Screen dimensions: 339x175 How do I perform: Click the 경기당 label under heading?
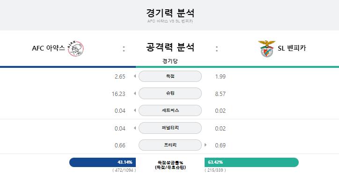pyautogui.click(x=170, y=61)
